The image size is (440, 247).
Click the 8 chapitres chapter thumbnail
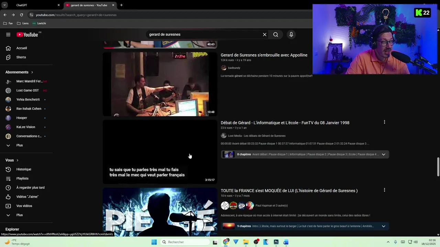(x=229, y=154)
